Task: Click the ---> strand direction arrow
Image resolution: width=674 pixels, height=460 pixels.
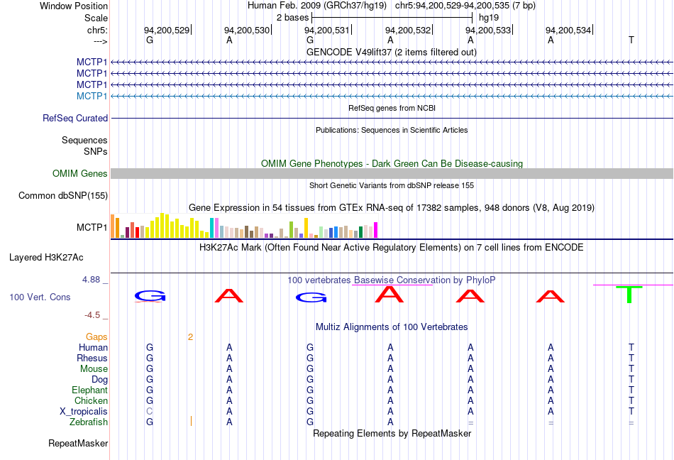Action: pos(101,41)
